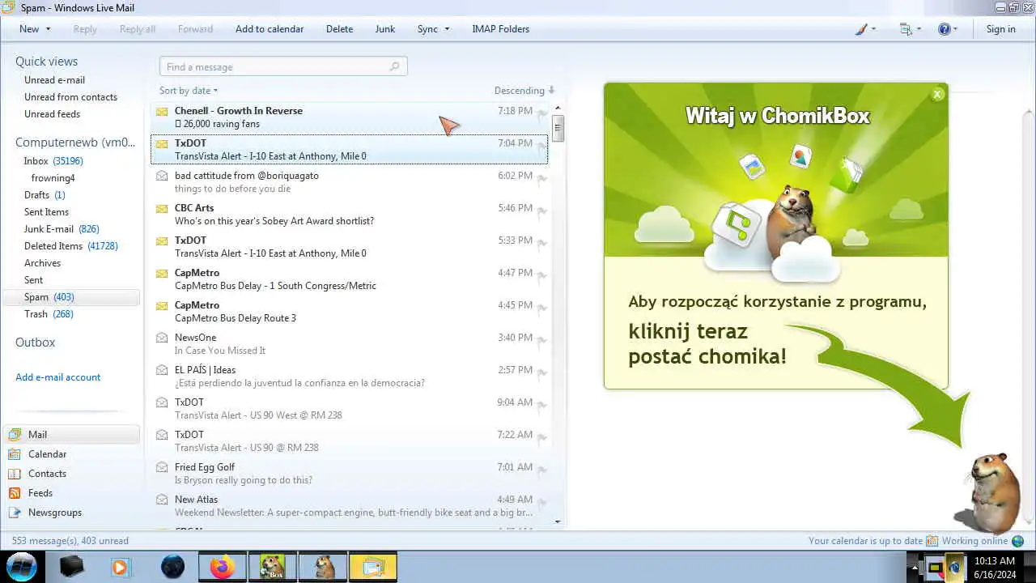1036x583 pixels.
Task: Collapse the Computernewb account folder tree
Action: coord(75,143)
